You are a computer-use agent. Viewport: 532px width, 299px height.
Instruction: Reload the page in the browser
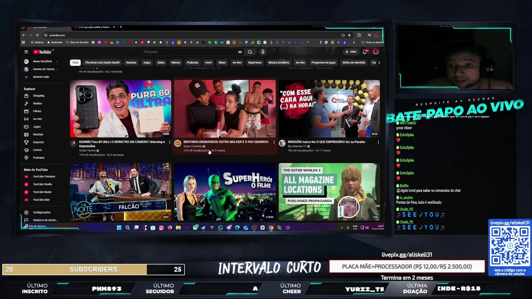[x=37, y=35]
